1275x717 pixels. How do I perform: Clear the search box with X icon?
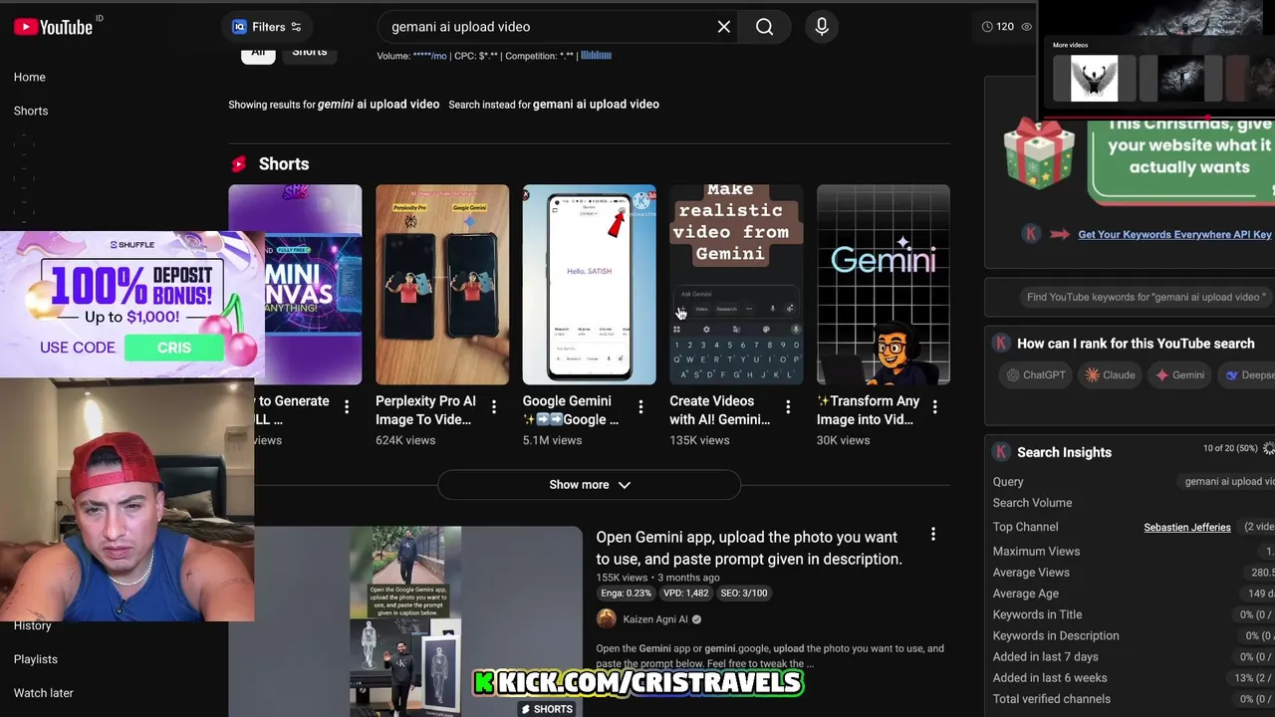click(724, 27)
